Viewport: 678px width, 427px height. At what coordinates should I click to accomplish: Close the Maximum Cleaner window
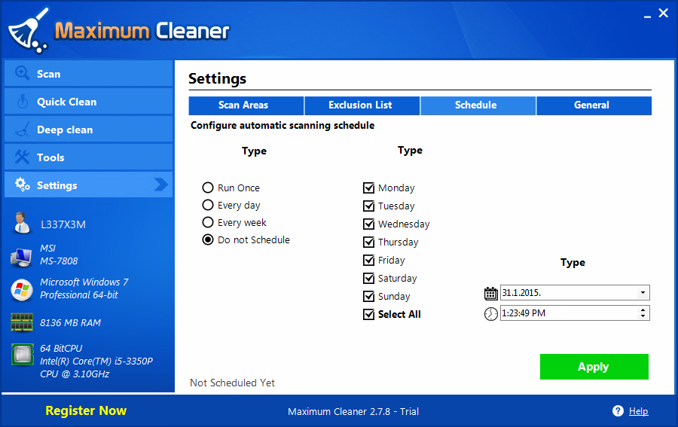(x=663, y=14)
